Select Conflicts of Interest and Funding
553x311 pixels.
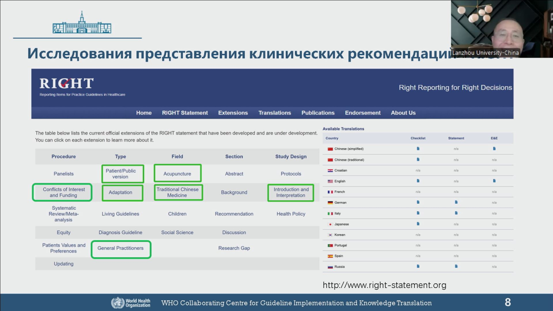click(64, 192)
